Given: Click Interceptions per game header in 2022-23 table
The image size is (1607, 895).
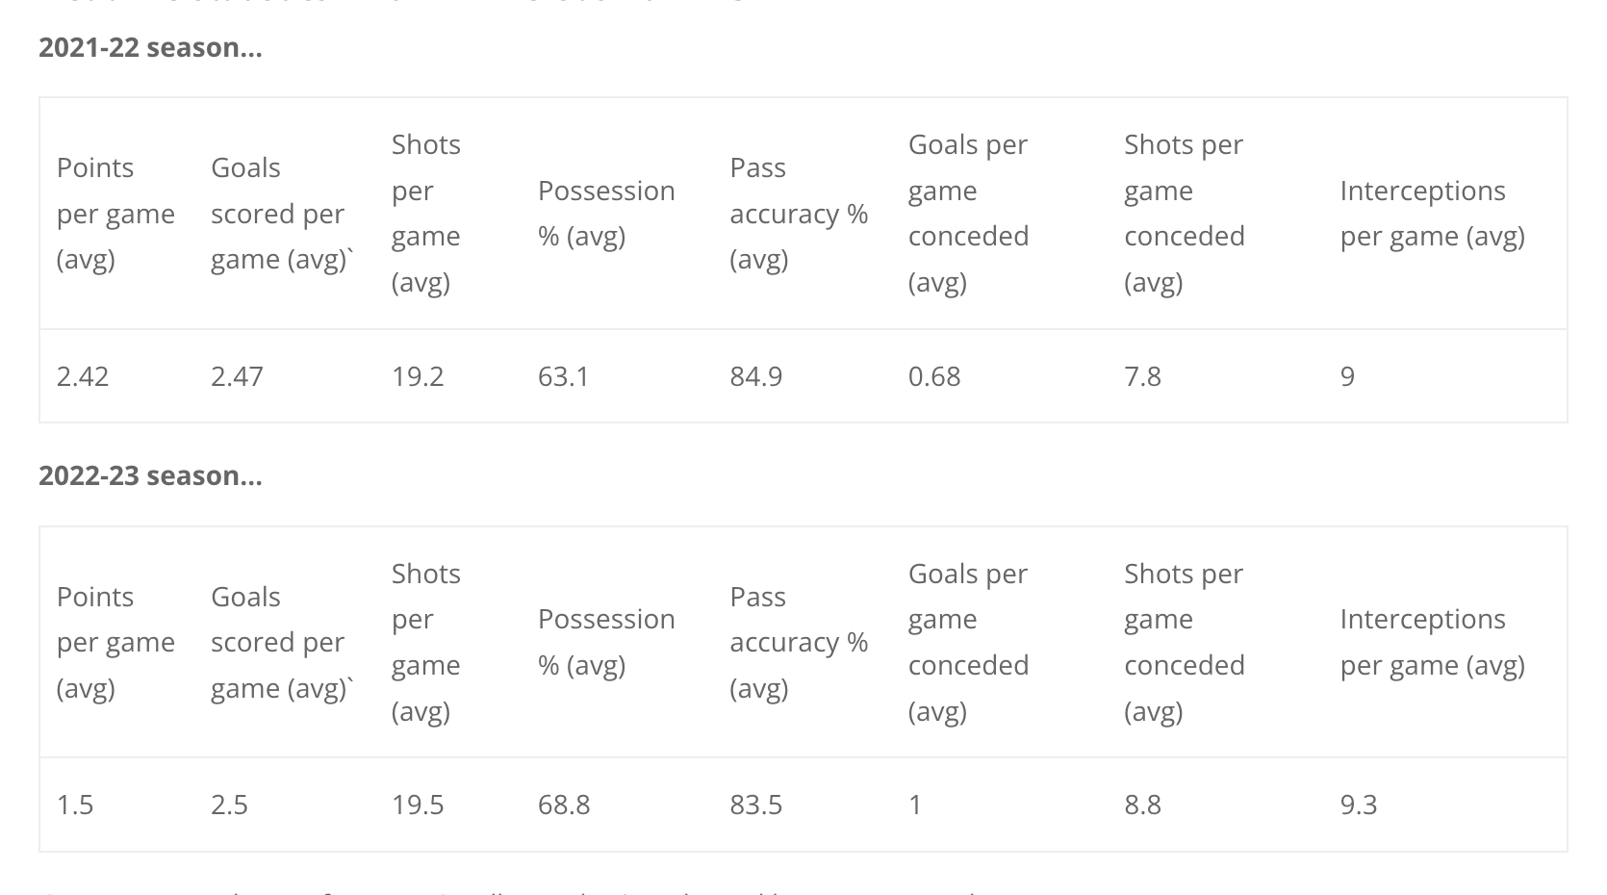Looking at the screenshot, I should pos(1432,642).
